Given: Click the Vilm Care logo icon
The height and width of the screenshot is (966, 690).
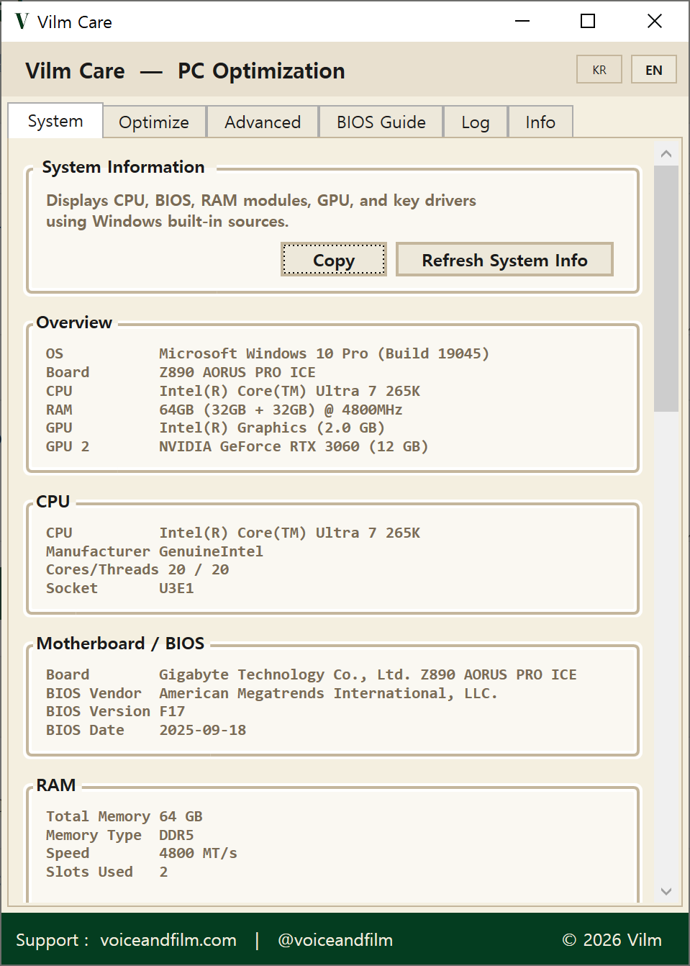Looking at the screenshot, I should (21, 21).
